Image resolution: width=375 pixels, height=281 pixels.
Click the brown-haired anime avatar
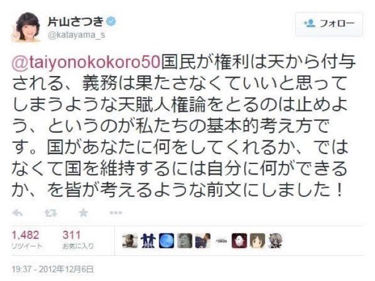[x=257, y=241]
